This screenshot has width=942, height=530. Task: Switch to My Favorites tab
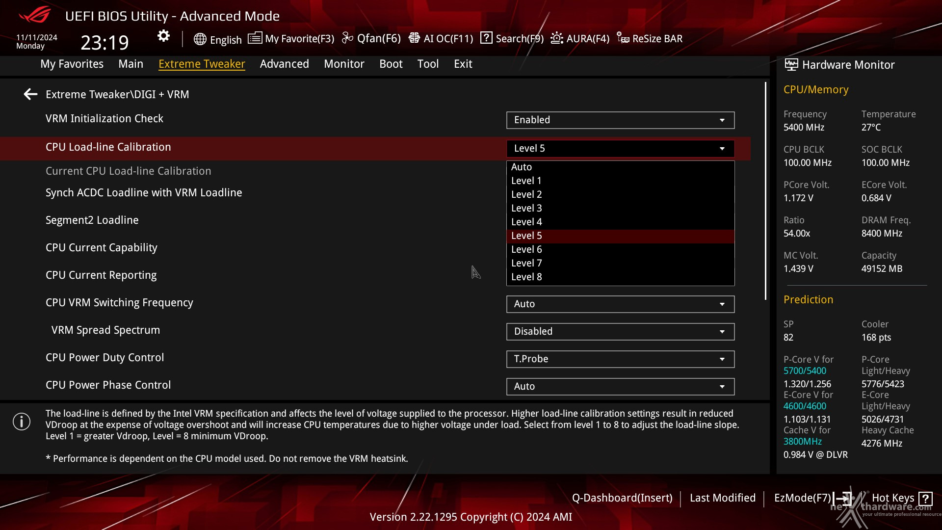72,64
